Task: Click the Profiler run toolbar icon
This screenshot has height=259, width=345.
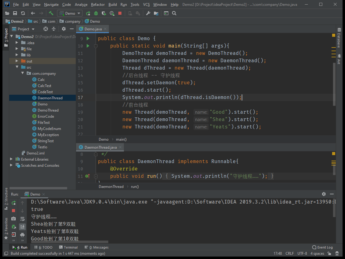Action: click(112, 13)
